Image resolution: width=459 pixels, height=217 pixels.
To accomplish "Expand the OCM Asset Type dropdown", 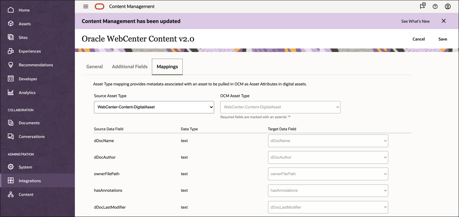I will 280,107.
